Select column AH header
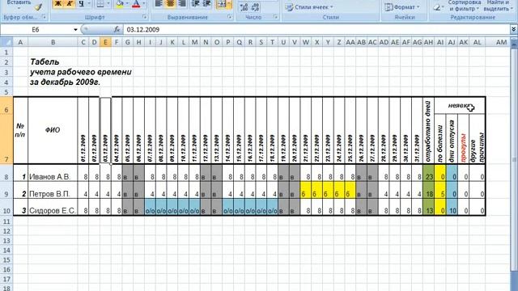The width and height of the screenshot is (518, 291). (428, 42)
